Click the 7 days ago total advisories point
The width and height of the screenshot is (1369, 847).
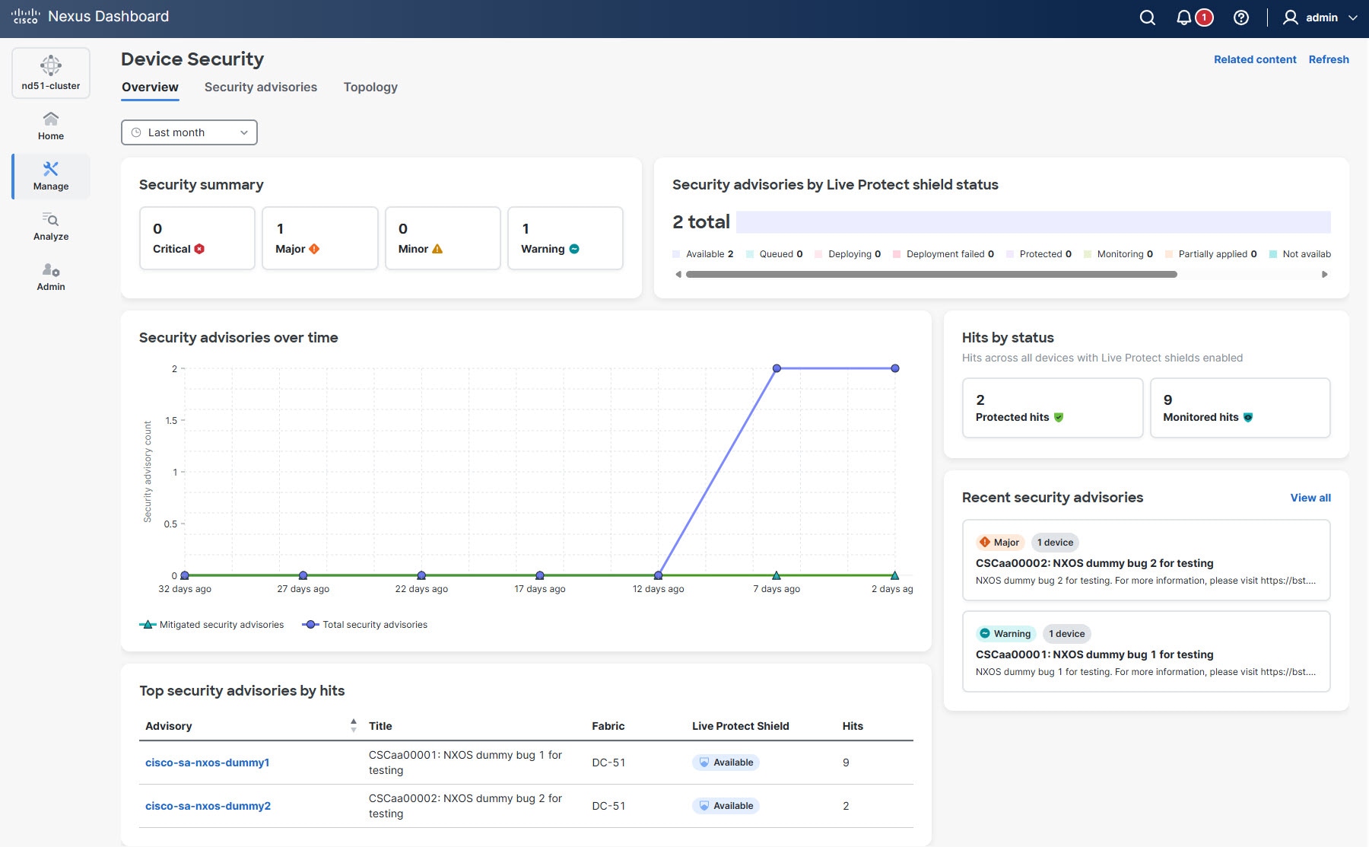[x=777, y=368]
